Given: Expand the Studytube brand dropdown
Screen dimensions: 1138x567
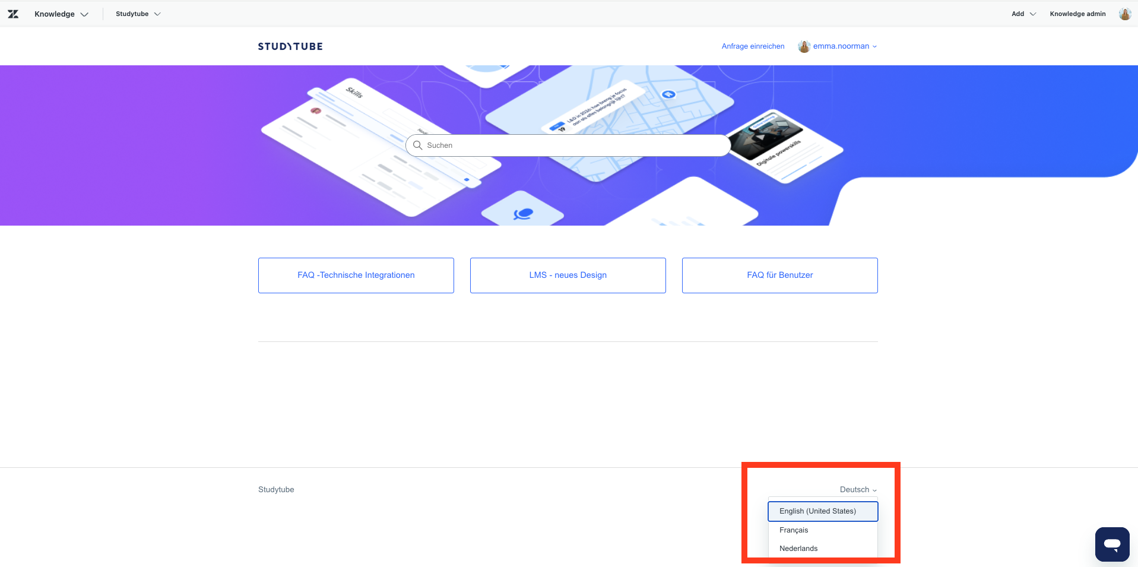Looking at the screenshot, I should click(x=138, y=14).
